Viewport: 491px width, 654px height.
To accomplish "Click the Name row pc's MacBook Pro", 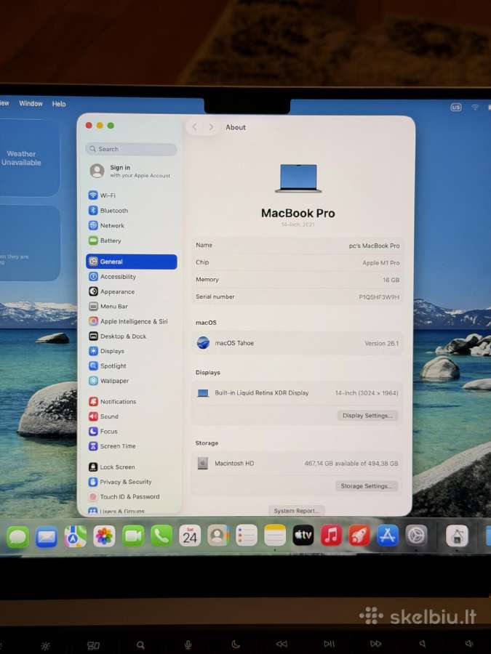I will (298, 246).
